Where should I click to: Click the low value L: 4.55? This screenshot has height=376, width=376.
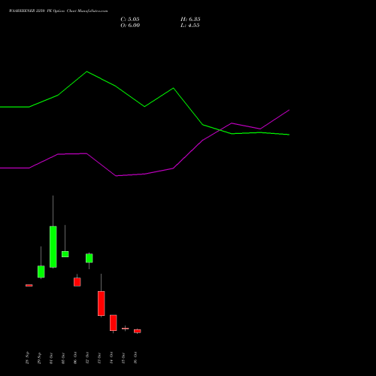pos(190,26)
